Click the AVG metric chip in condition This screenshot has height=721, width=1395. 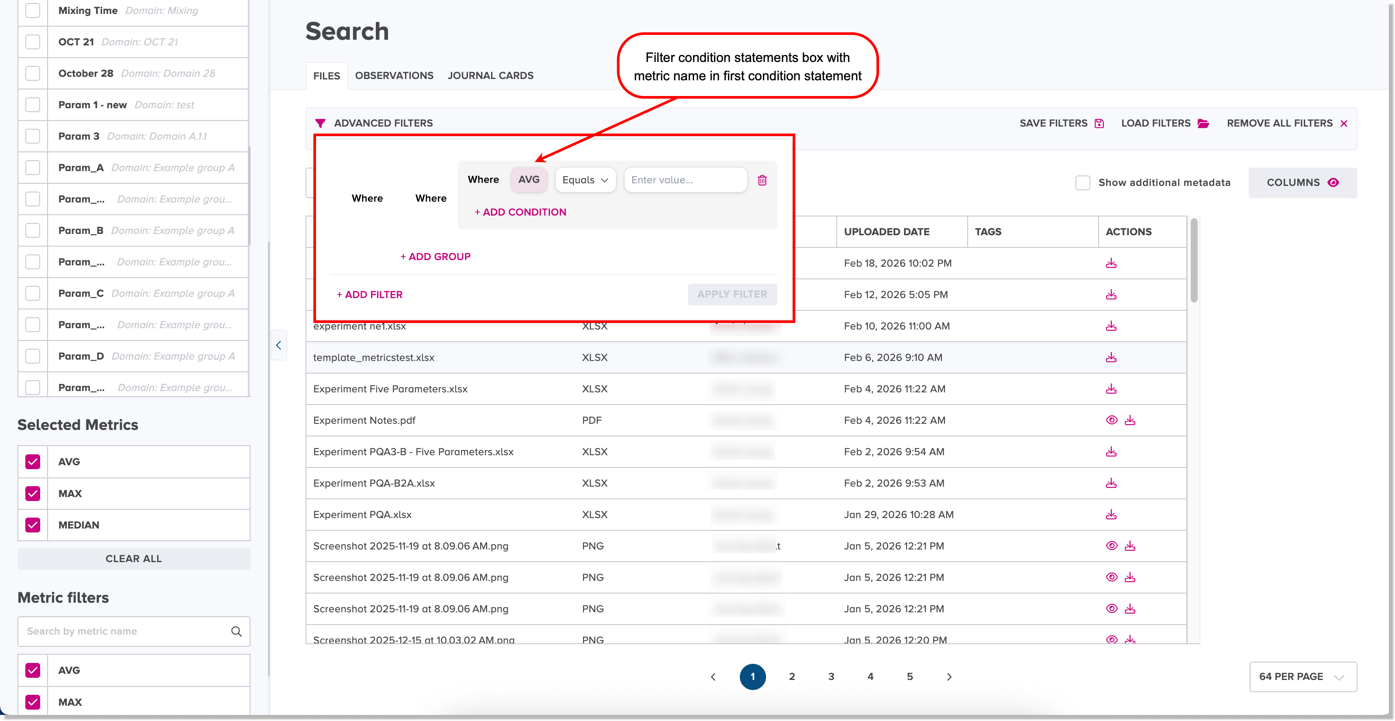click(529, 179)
